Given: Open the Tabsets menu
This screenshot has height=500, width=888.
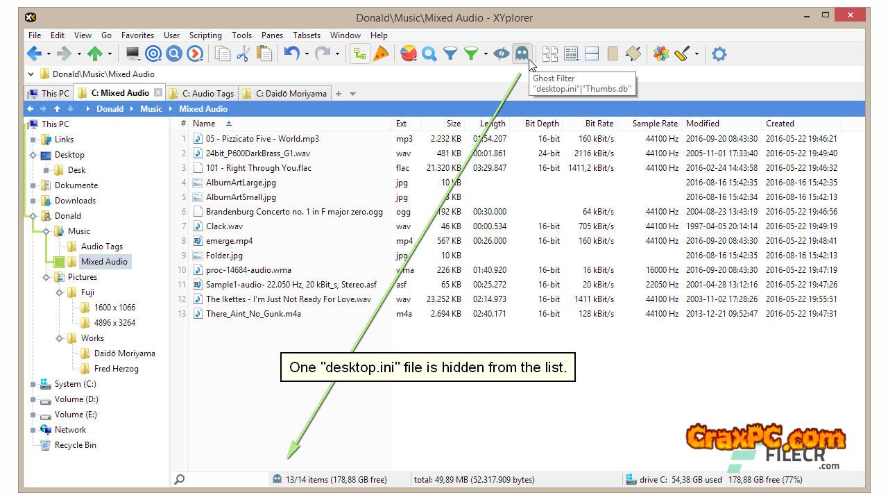Looking at the screenshot, I should point(306,35).
